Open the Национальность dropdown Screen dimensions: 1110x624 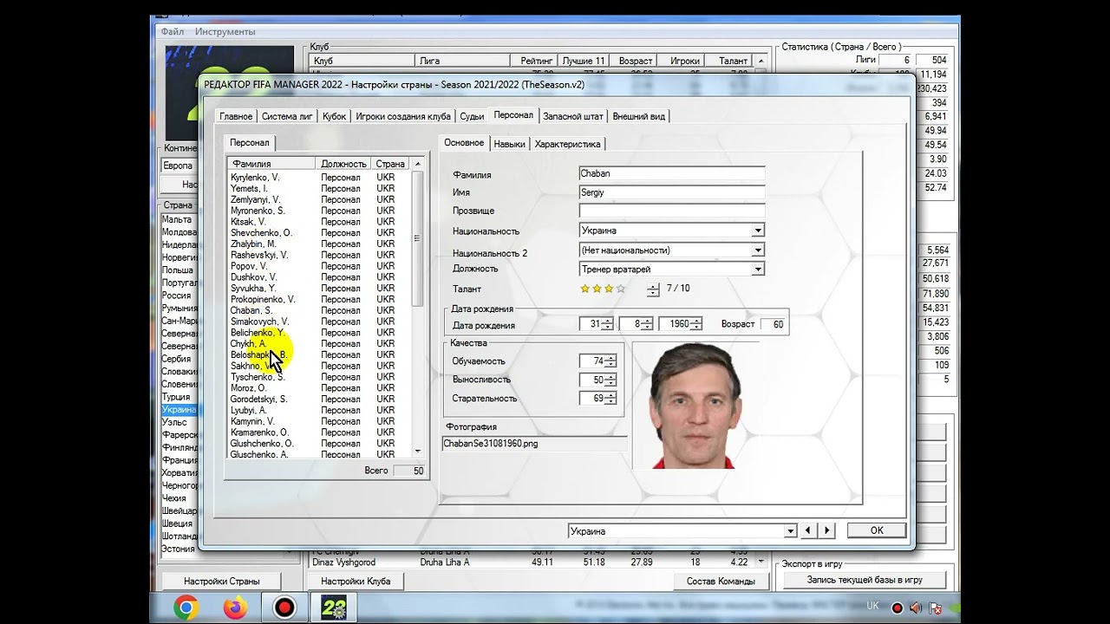point(758,231)
